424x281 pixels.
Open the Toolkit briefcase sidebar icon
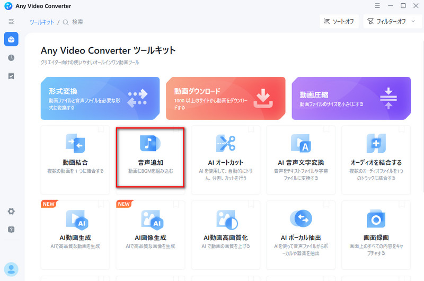(11, 39)
